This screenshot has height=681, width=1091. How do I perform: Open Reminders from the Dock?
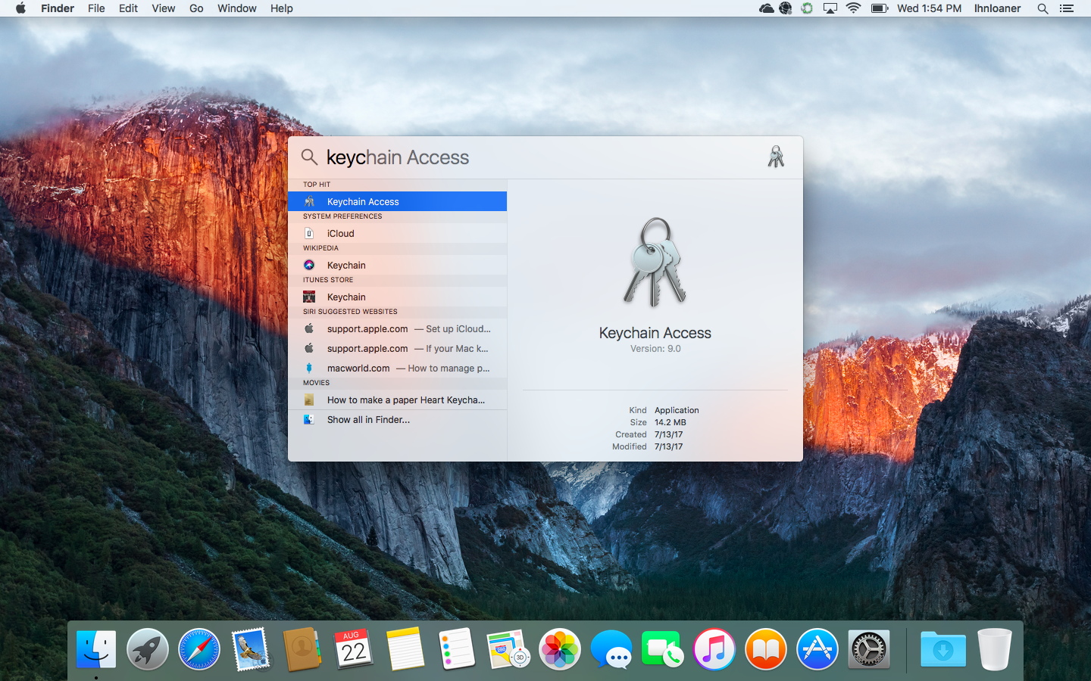click(x=457, y=649)
